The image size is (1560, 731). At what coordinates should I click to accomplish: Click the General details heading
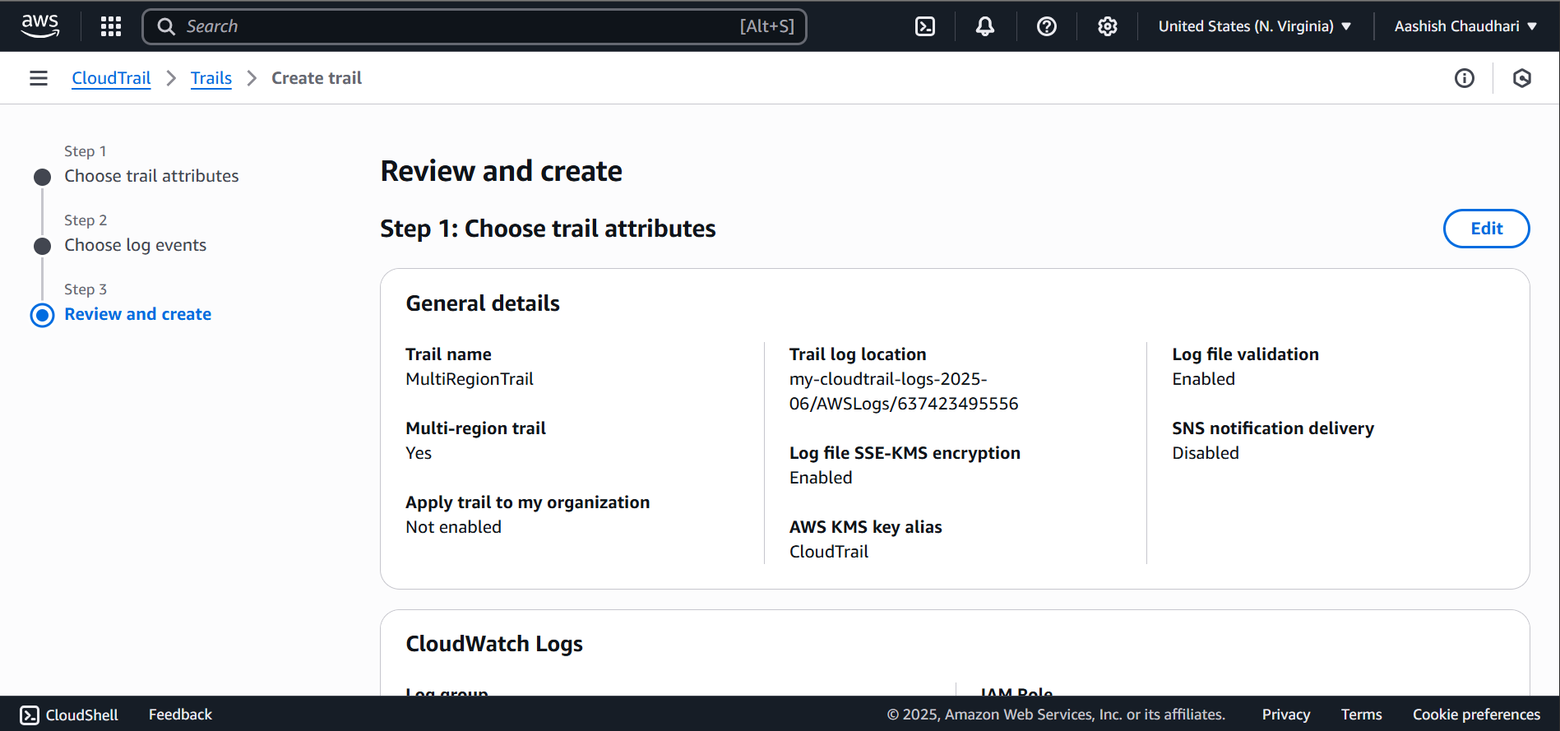click(483, 303)
